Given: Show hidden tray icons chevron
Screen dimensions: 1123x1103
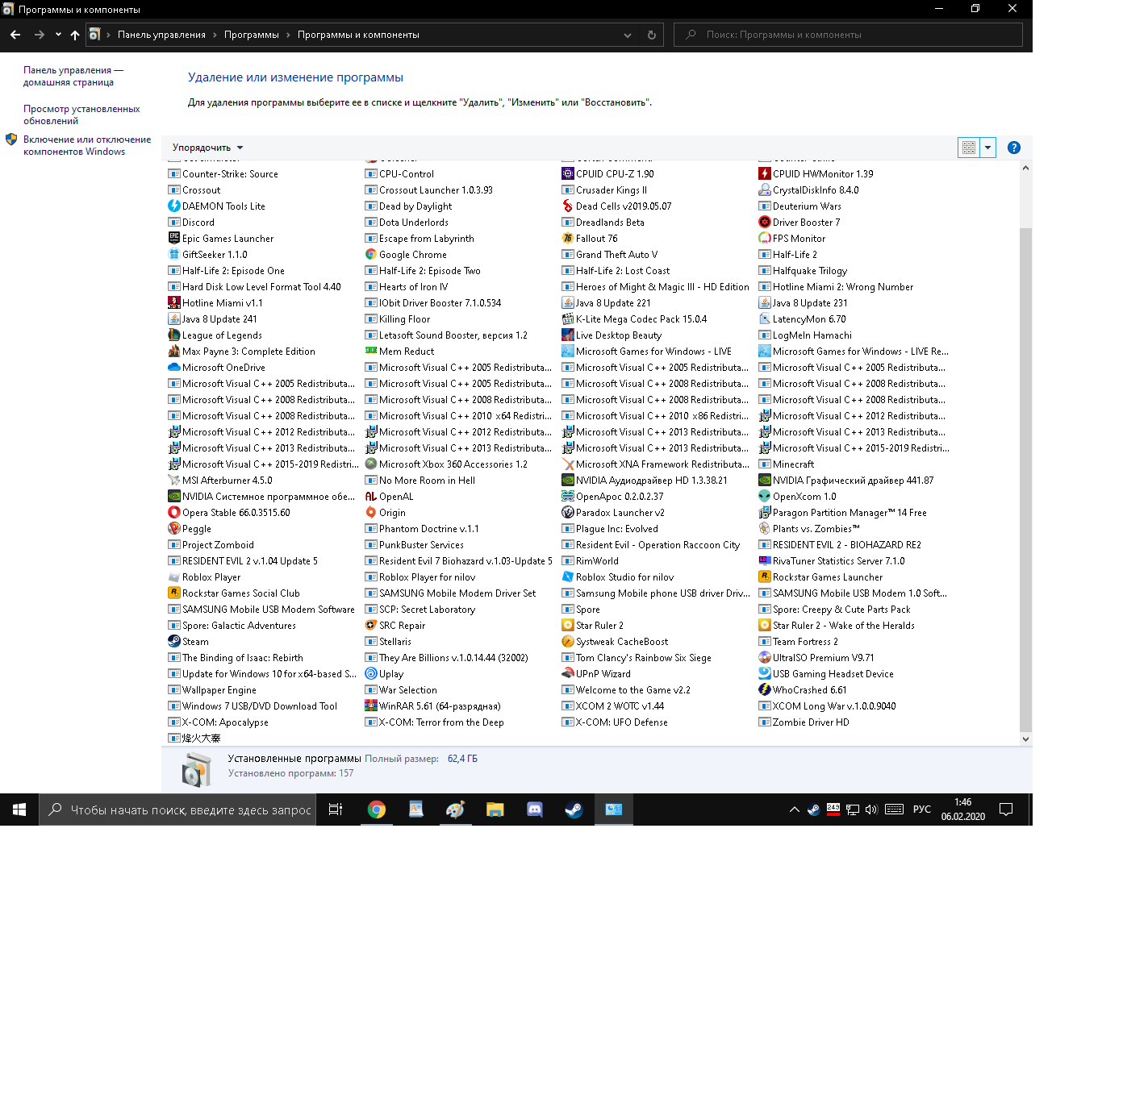Looking at the screenshot, I should (x=794, y=810).
